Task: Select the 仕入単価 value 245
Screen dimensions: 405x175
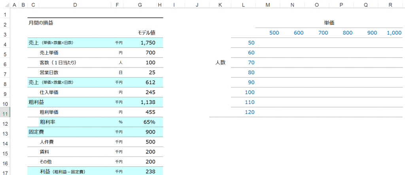Action: pos(140,92)
